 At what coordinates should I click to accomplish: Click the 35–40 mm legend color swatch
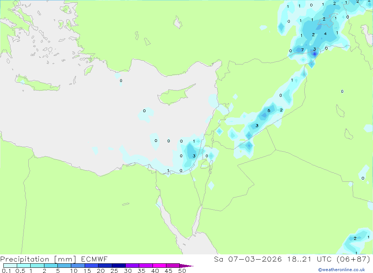(146, 266)
